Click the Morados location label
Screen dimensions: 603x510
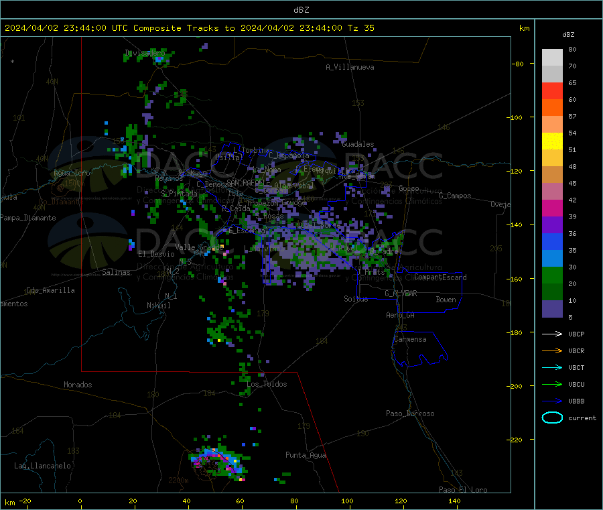(78, 385)
